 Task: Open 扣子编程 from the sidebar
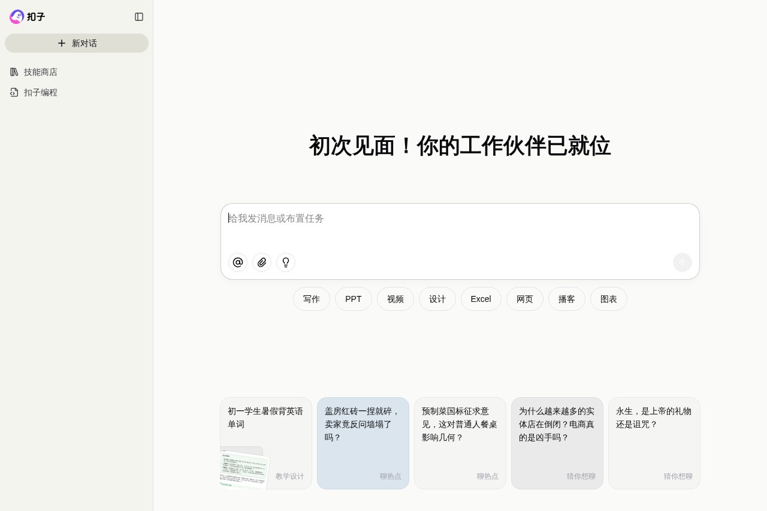[41, 92]
